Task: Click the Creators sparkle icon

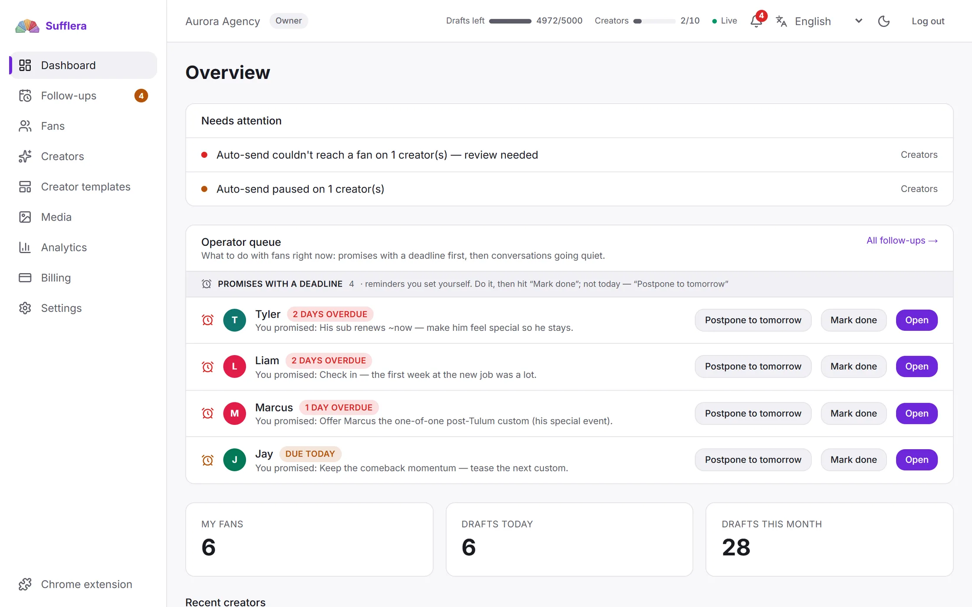Action: pyautogui.click(x=25, y=156)
